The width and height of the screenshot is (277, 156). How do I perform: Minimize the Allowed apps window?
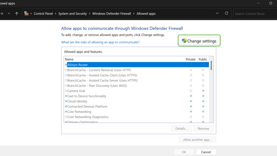pos(258,3)
